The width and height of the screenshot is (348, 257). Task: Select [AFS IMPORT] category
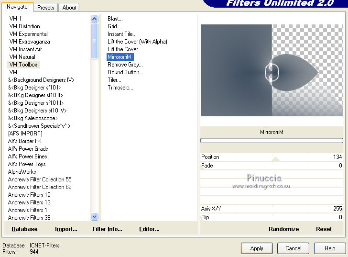click(25, 134)
